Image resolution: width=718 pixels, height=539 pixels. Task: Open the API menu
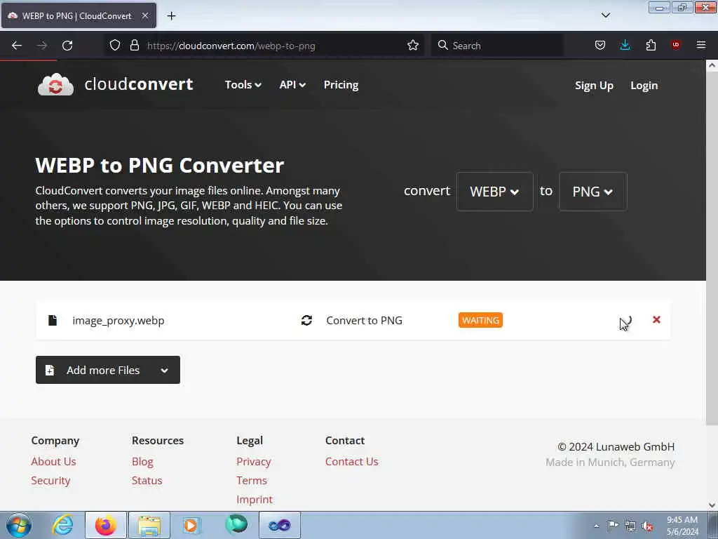[x=292, y=85]
